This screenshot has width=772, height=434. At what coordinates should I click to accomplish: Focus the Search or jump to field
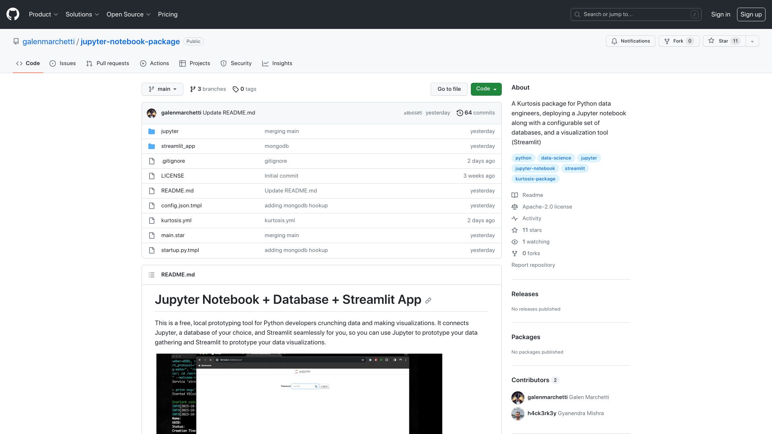click(636, 14)
